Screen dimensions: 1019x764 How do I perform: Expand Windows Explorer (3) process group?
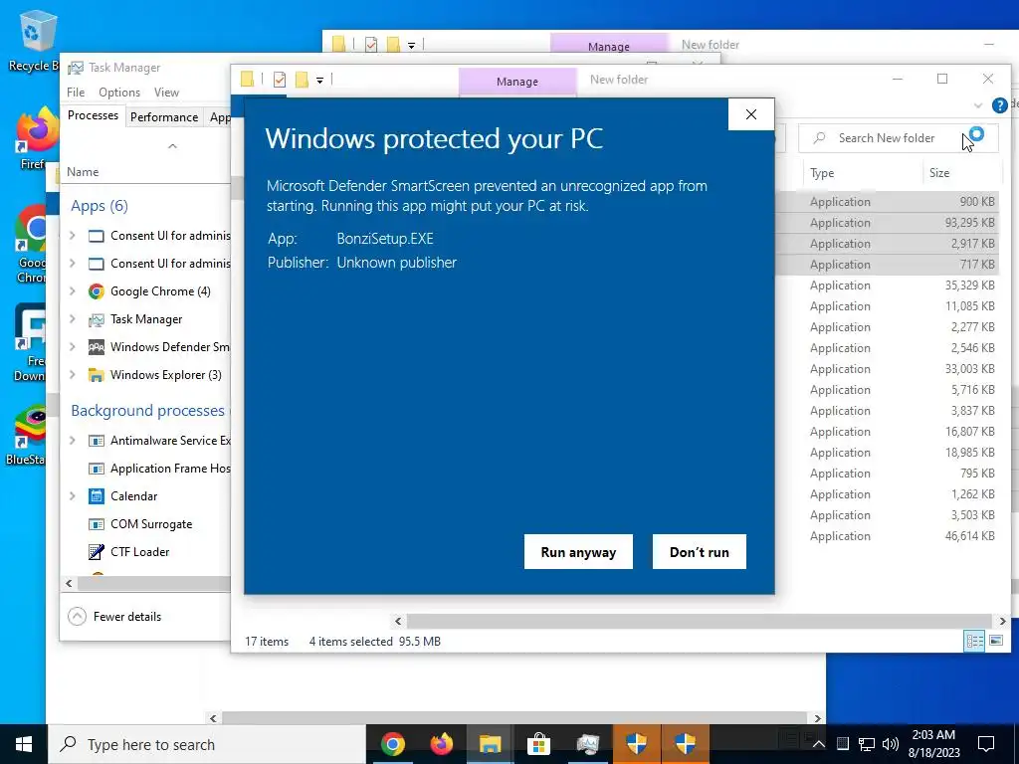(72, 375)
